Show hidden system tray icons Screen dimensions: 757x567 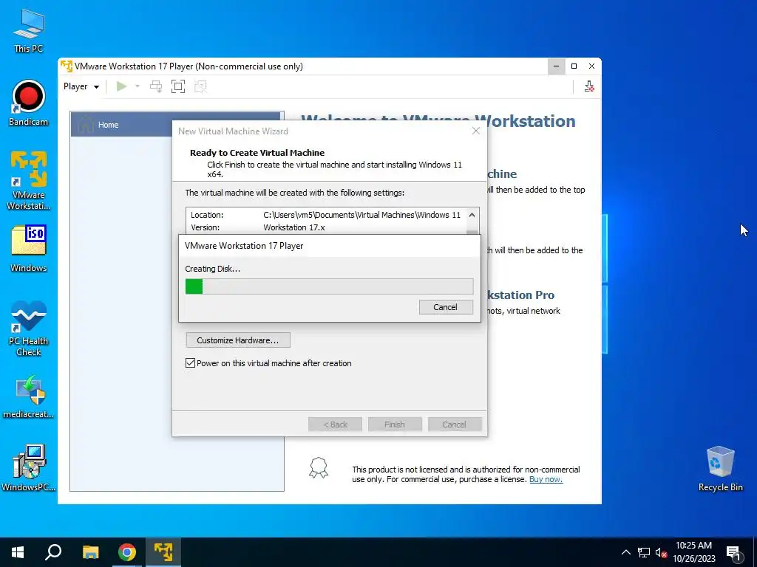coord(625,552)
